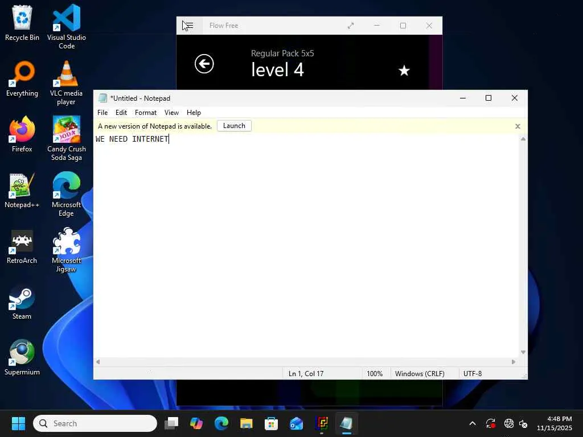
Task: Open RetroArch from the desktop
Action: (x=22, y=247)
